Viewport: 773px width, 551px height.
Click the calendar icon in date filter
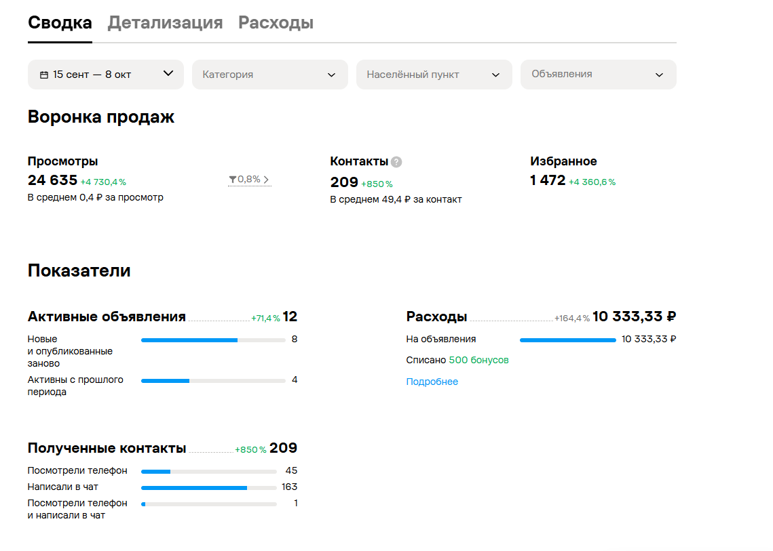pos(44,75)
